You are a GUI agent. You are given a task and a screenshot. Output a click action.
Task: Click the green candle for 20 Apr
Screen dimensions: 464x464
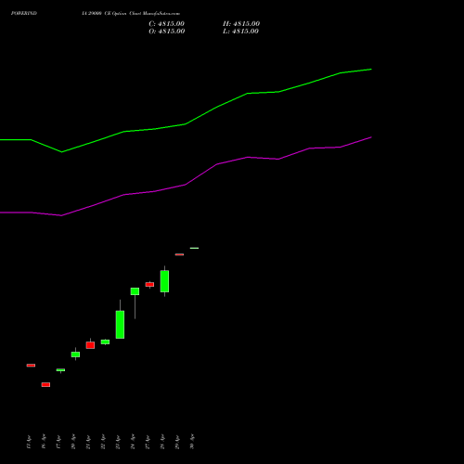point(75,354)
